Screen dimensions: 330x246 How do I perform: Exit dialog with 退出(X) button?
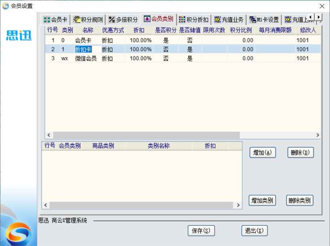point(254,231)
